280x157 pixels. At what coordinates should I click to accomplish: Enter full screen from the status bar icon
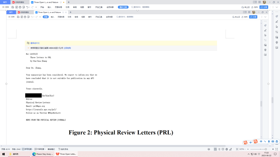[276, 149]
